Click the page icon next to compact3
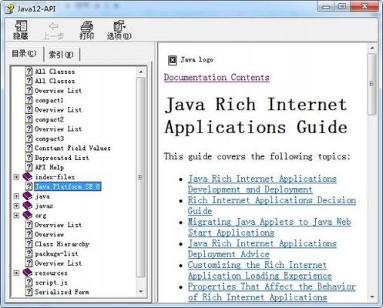 (x=29, y=139)
